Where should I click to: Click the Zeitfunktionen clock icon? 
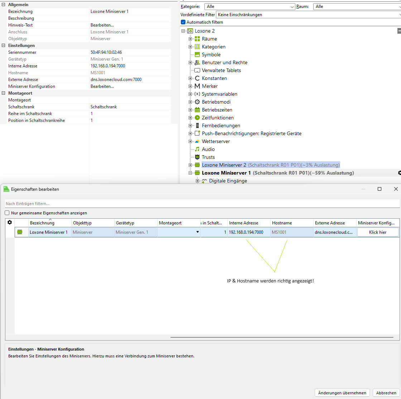click(x=197, y=118)
